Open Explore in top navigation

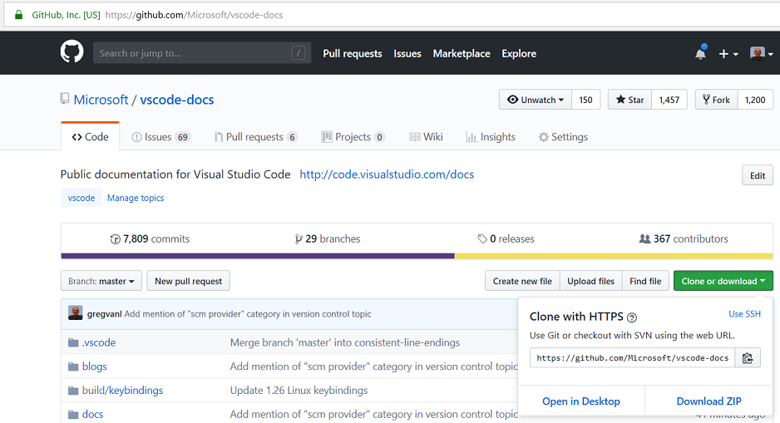(x=519, y=53)
